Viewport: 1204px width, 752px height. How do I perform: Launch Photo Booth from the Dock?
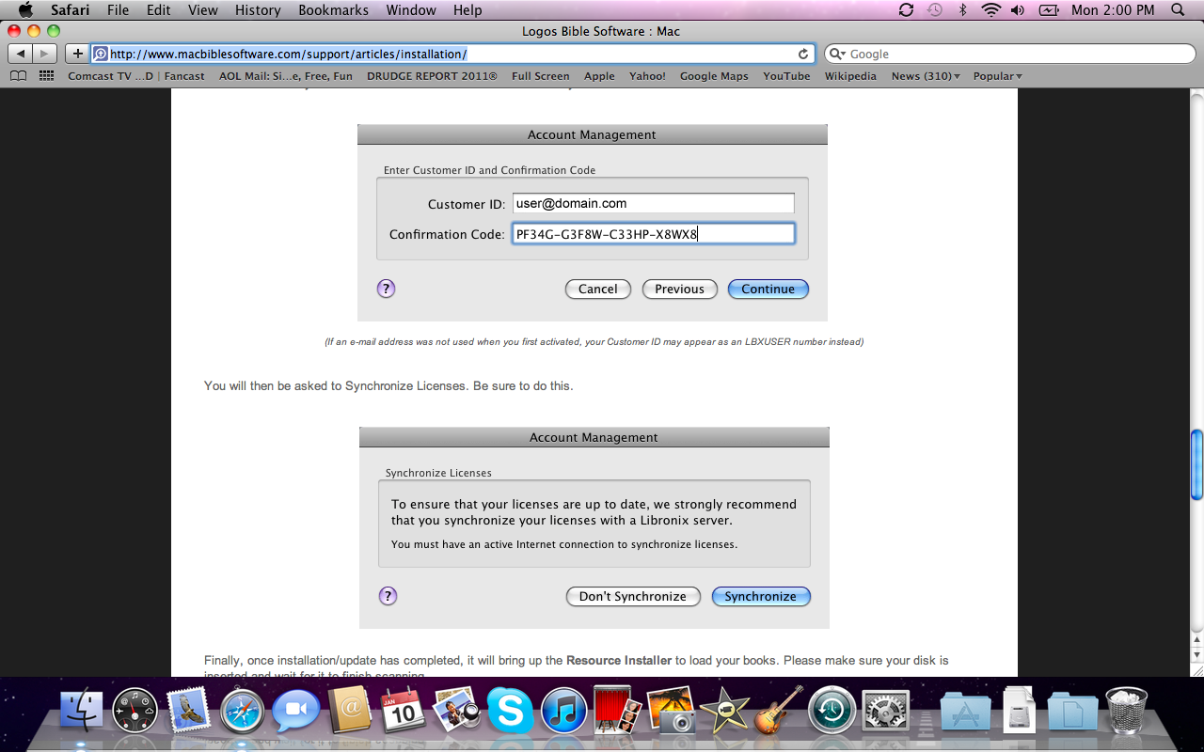[618, 710]
